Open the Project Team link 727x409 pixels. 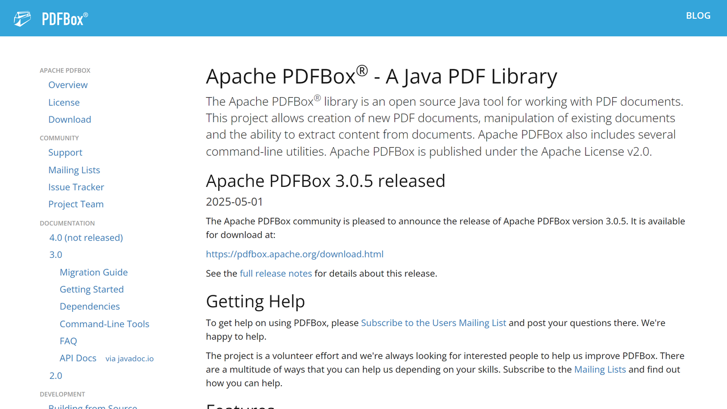(x=76, y=204)
